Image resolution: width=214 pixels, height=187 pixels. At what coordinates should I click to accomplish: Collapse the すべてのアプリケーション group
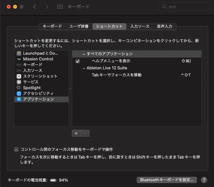pos(84,54)
